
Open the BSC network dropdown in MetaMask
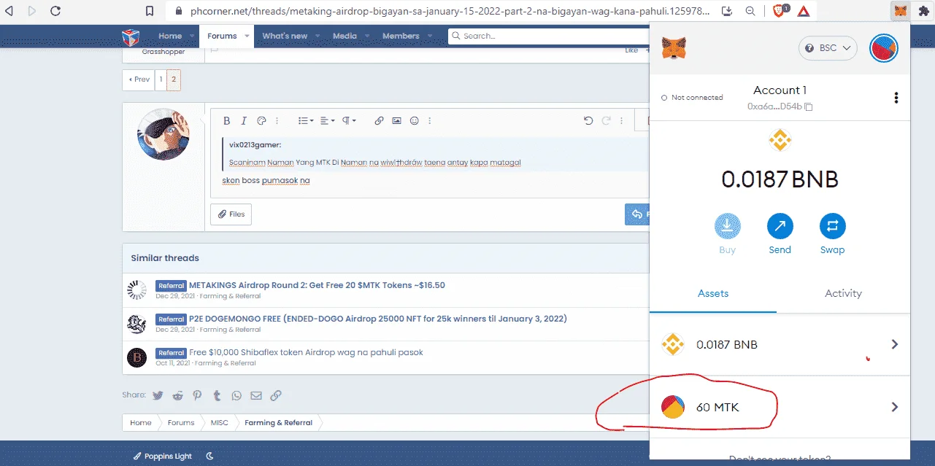coord(828,48)
